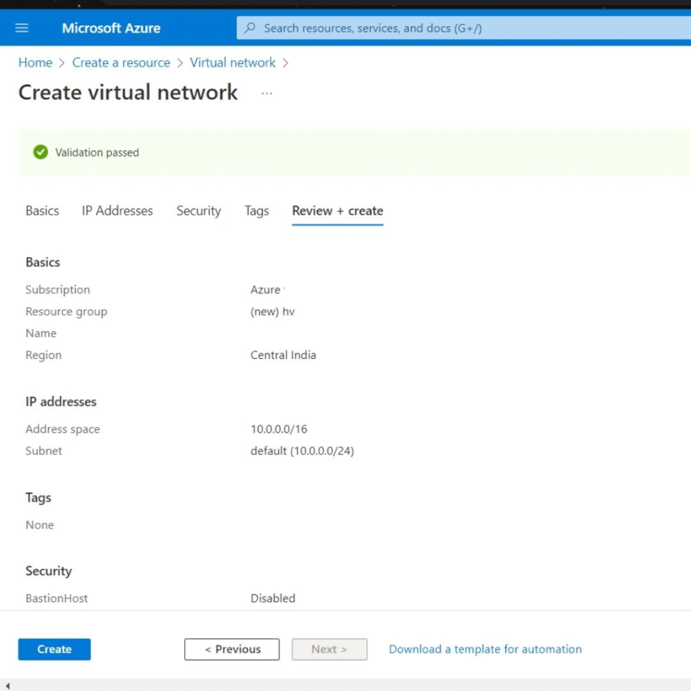Click the Region label

(x=44, y=355)
